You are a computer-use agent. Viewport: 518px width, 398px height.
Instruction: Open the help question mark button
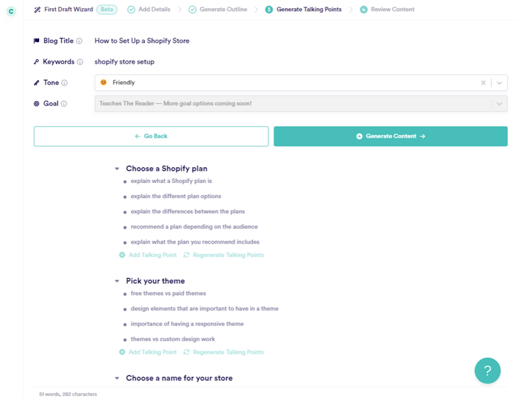tap(487, 371)
